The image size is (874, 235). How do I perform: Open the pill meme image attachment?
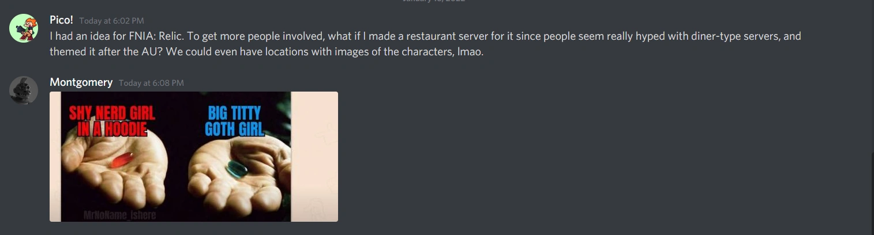[x=194, y=157]
